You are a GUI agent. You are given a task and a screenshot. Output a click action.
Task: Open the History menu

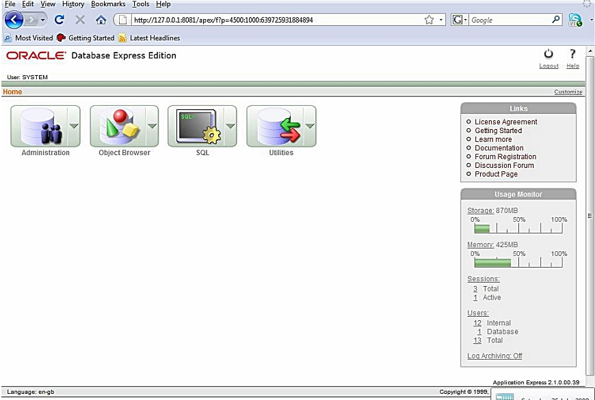(x=73, y=4)
